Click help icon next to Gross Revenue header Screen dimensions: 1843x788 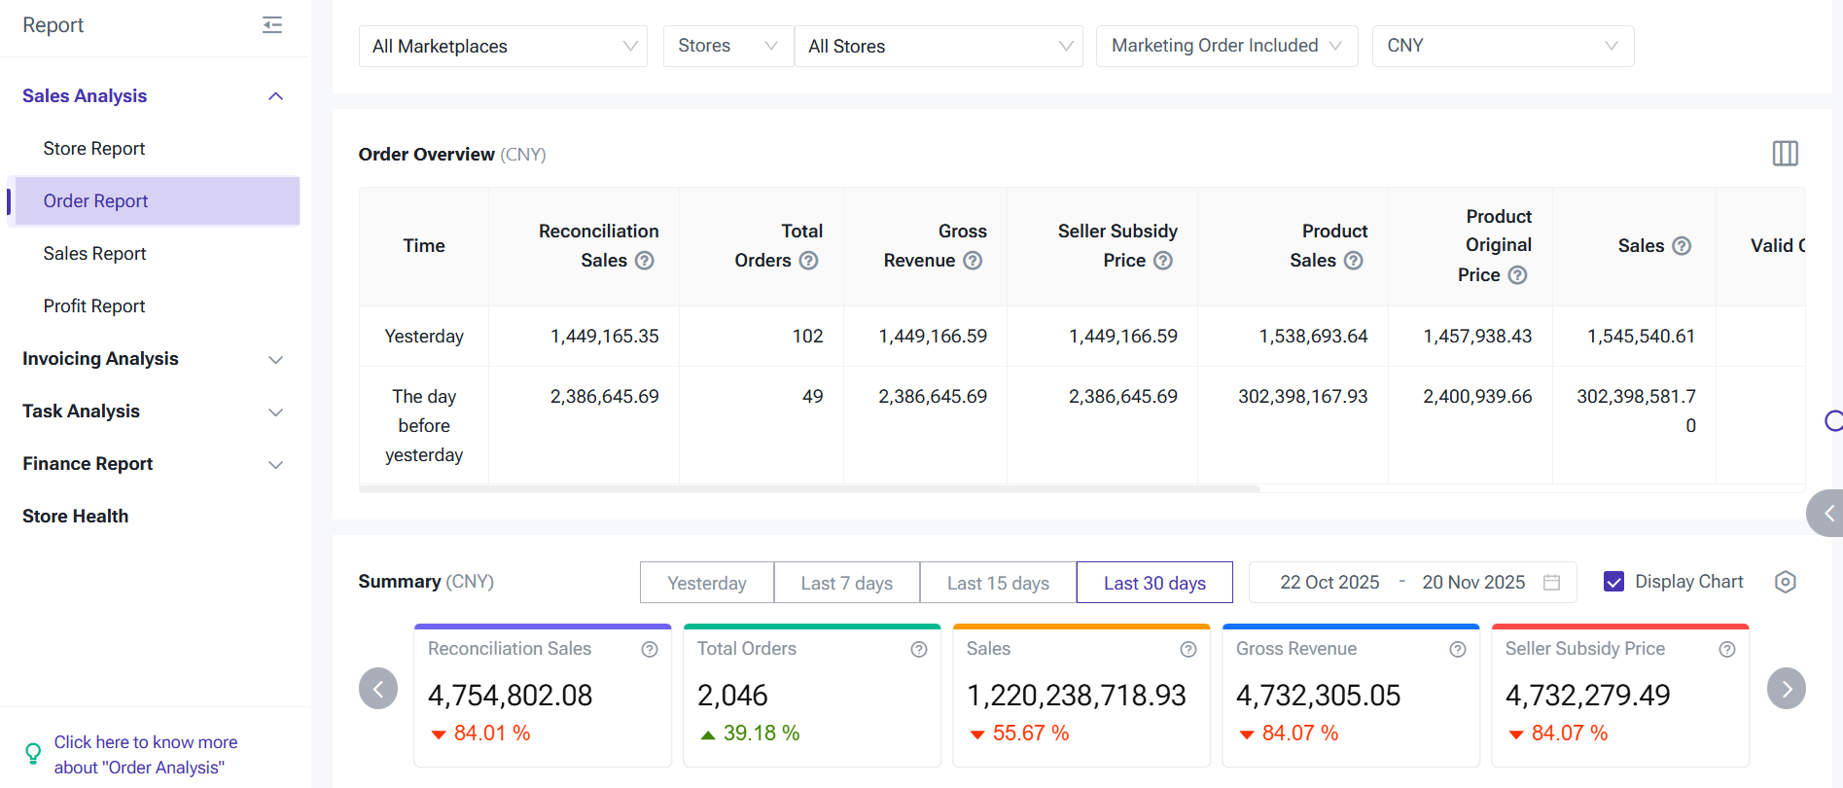pos(973,261)
